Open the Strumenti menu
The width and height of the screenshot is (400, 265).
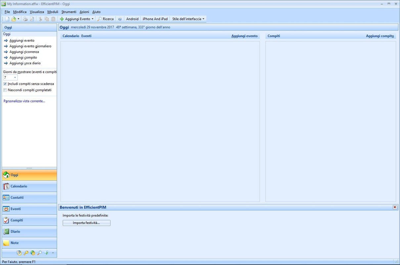coord(69,12)
